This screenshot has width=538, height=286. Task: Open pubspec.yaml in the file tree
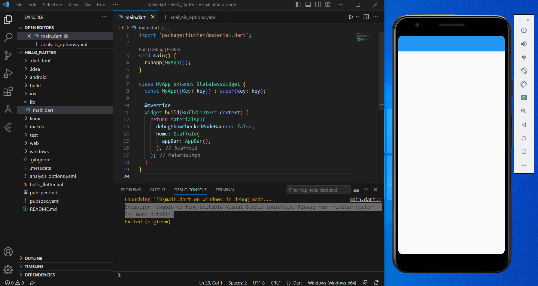[65, 201]
